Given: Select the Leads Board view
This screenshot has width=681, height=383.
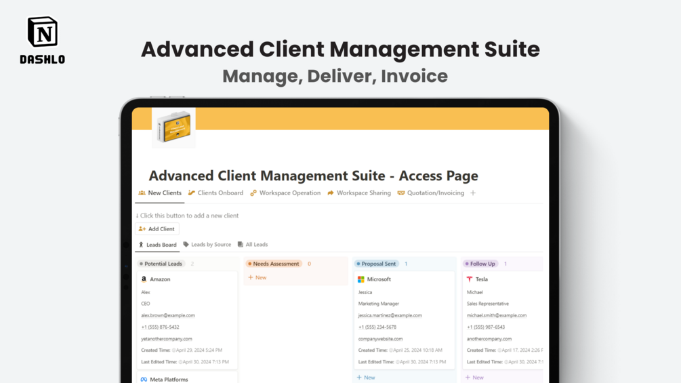Looking at the screenshot, I should (157, 245).
